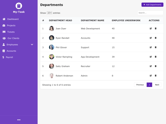Click the employee count 39
166x124 pixels.
pyautogui.click(x=113, y=57)
